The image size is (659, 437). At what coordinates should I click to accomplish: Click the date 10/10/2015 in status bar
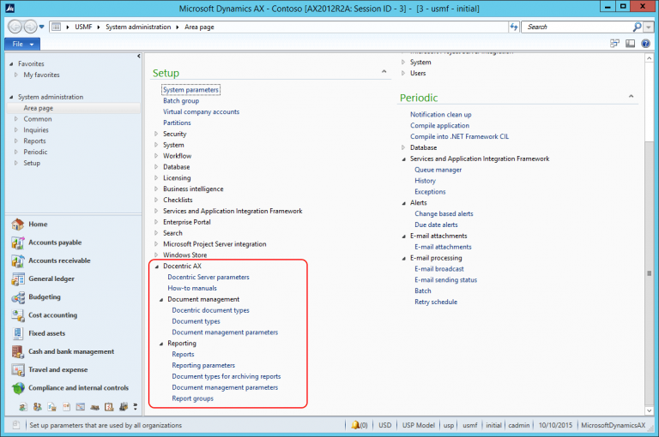555,425
